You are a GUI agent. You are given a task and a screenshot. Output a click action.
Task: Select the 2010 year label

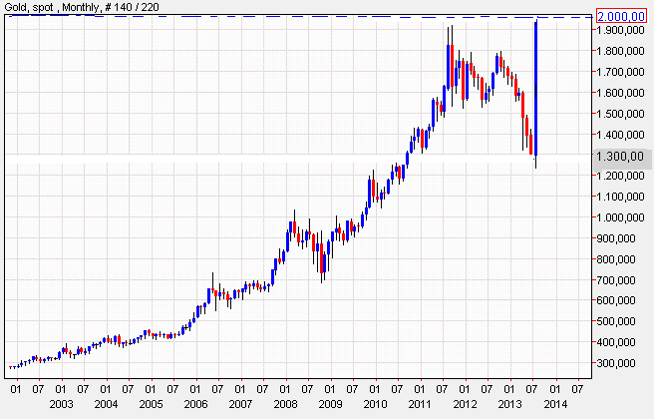[x=376, y=404]
